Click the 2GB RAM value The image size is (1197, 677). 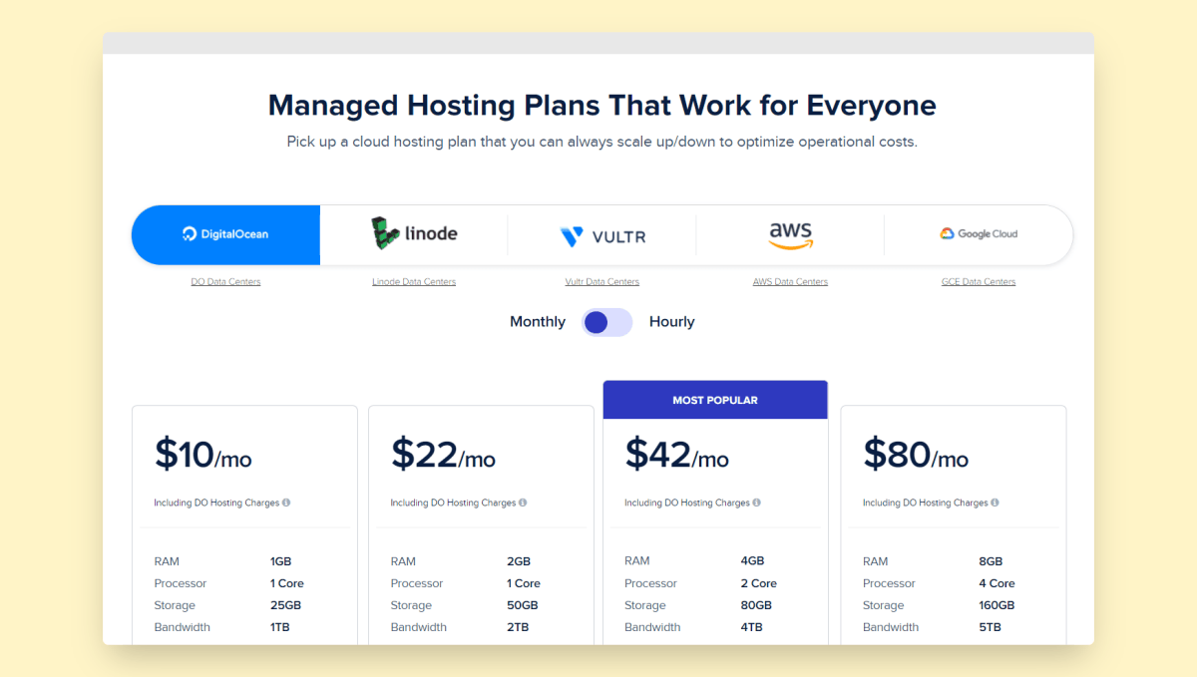[519, 561]
